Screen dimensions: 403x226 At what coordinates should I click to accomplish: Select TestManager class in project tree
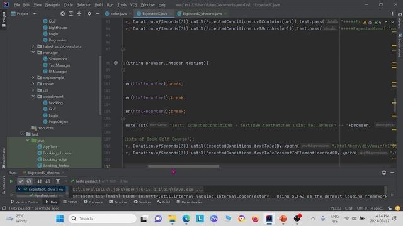coord(59,65)
